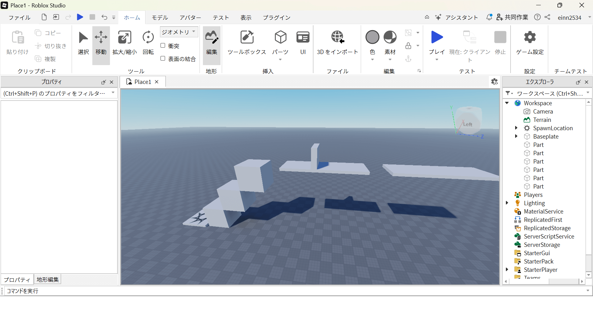Toggle the 衝突 (Collisions) checkbox
593x311 pixels.
[163, 46]
